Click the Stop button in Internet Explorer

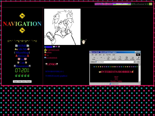[x=108, y=58]
